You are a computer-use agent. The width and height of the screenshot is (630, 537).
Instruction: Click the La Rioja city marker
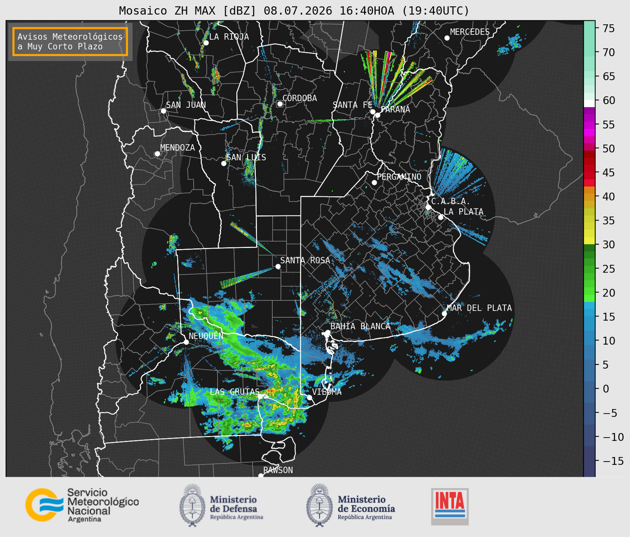coord(206,43)
